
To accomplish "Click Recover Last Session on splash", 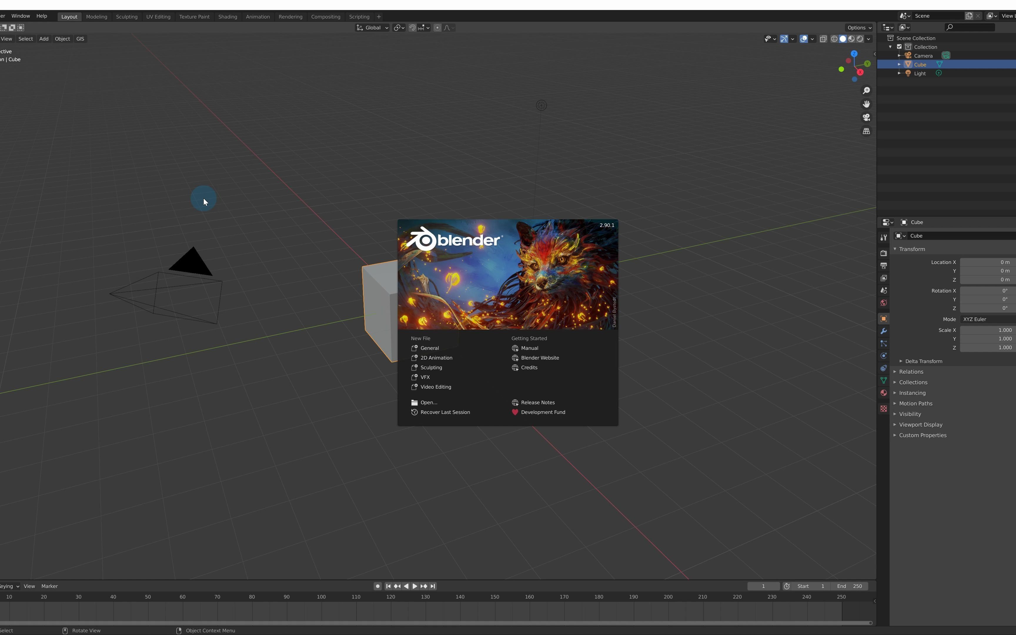I will click(445, 412).
